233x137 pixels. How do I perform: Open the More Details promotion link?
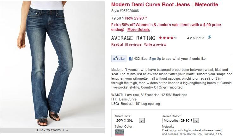[x=138, y=30]
